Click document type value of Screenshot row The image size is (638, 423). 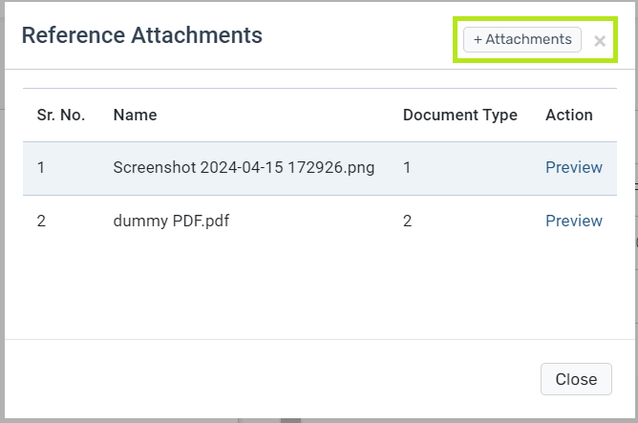coord(407,167)
